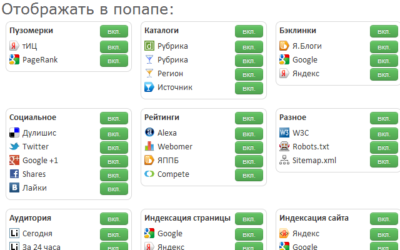Viewport: 400px width, 250px height.
Task: Click the Robots.txt robot icon
Action: point(284,146)
